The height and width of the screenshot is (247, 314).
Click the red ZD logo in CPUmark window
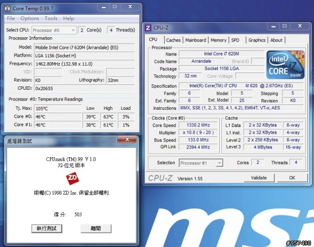(x=72, y=178)
